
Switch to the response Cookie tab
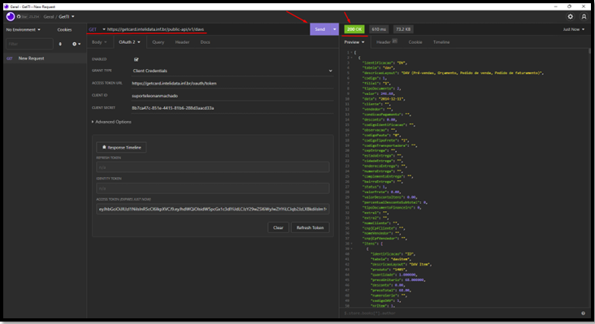tap(415, 42)
